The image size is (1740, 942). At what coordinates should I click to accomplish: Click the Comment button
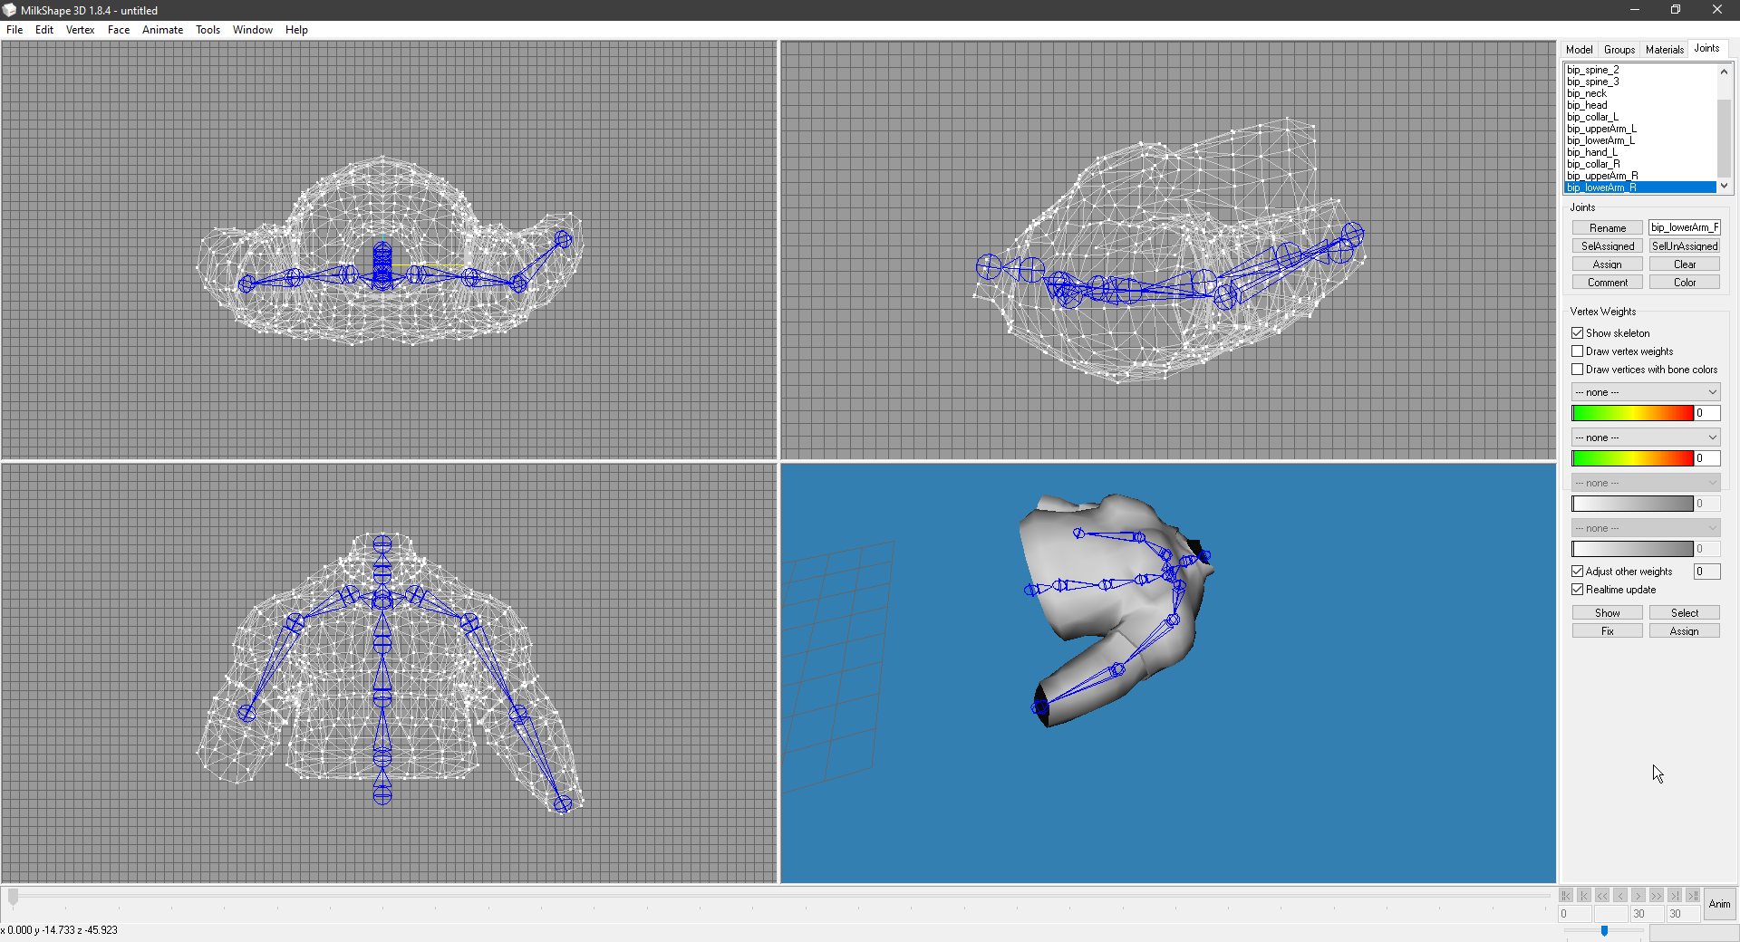pyautogui.click(x=1608, y=283)
